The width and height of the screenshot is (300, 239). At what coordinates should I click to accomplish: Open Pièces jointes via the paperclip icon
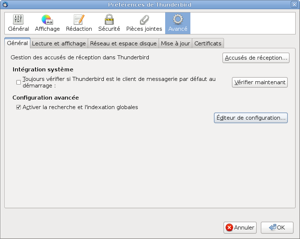point(144,23)
